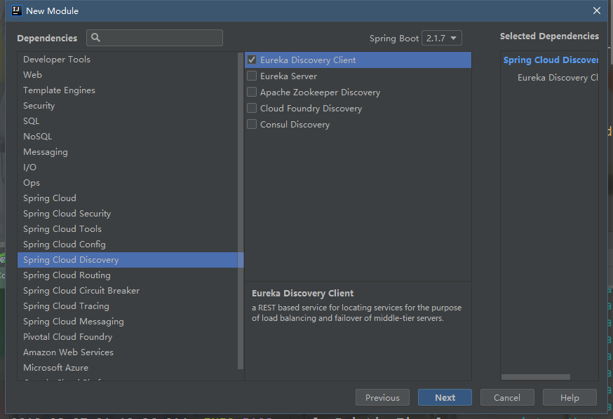Open Spring Cloud Routing category
This screenshot has height=419, width=613.
click(x=128, y=275)
